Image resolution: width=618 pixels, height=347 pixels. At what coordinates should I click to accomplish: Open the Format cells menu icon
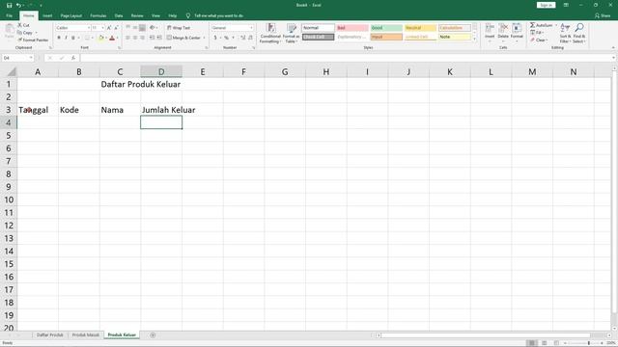[517, 32]
